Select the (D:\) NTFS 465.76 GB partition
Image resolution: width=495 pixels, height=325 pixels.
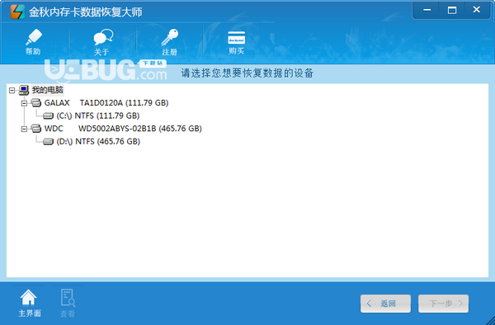click(x=98, y=141)
